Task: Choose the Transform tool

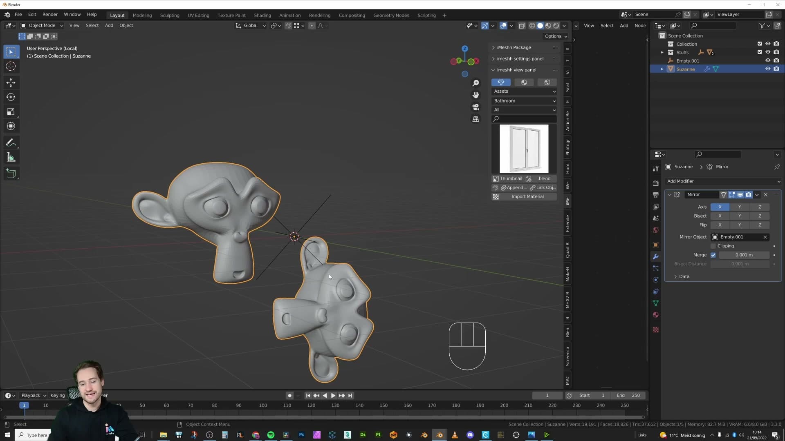Action: coord(11,126)
